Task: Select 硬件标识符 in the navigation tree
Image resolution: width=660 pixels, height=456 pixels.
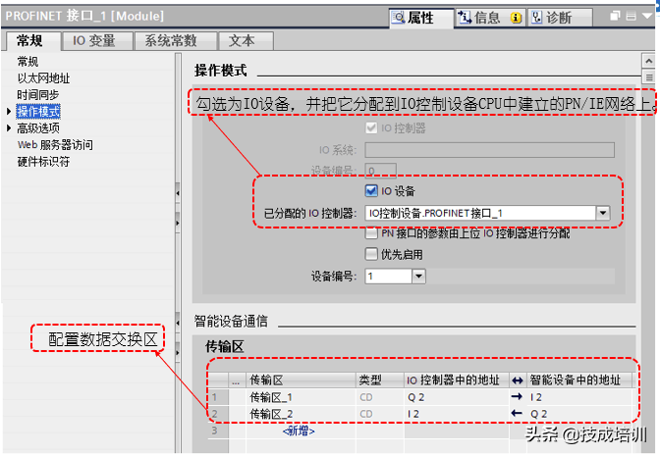Action: [x=43, y=162]
